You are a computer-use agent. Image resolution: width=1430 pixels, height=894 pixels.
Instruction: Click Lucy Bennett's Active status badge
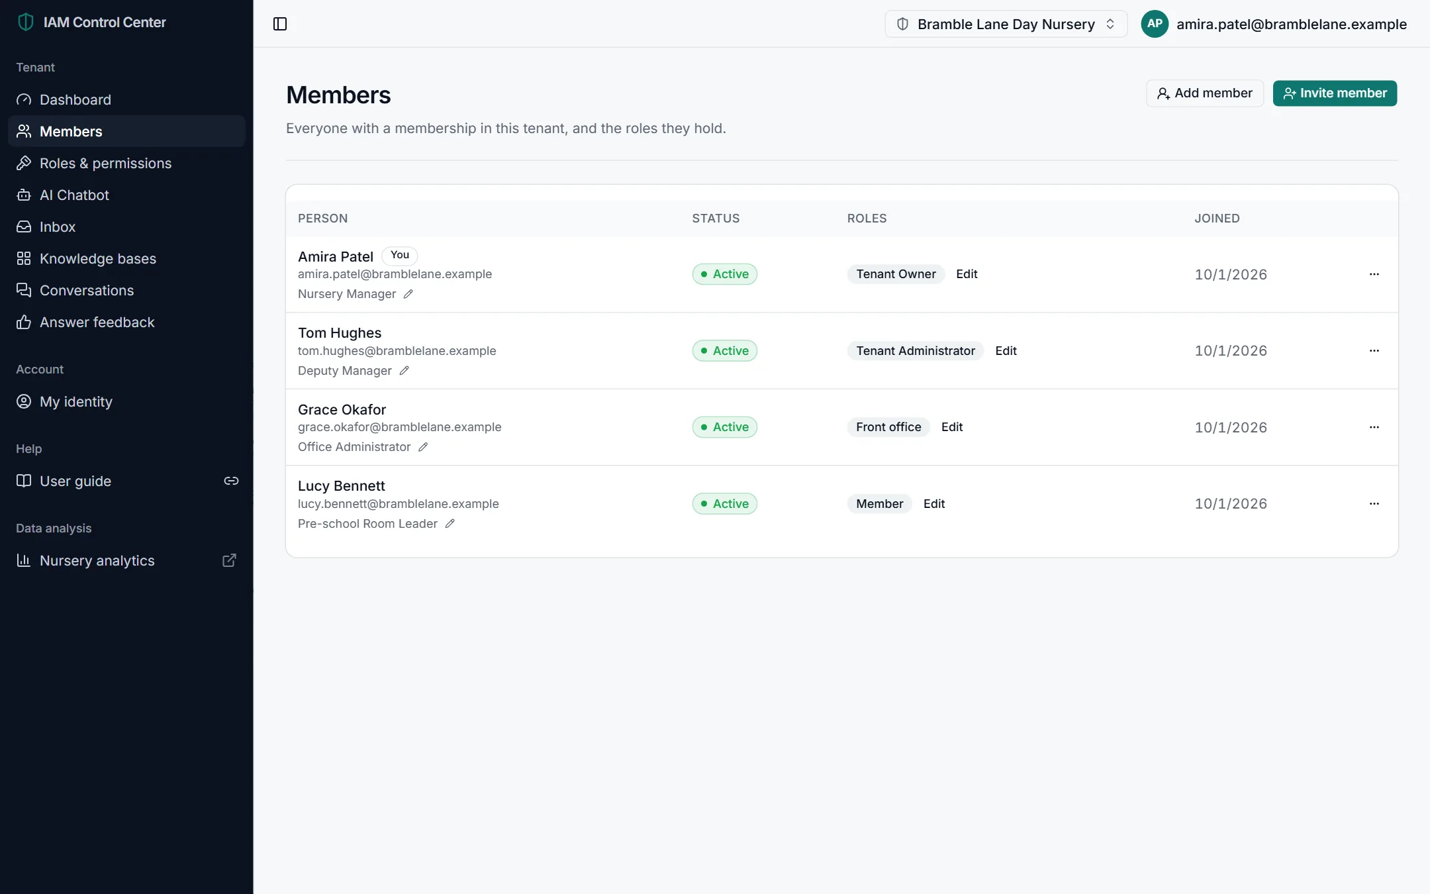[x=724, y=504]
